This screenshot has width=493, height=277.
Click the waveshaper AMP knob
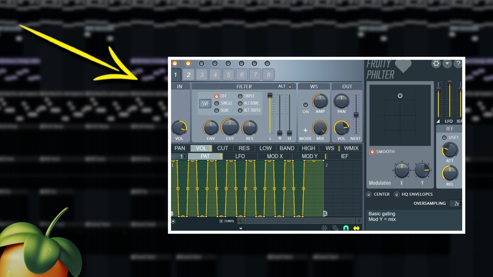click(320, 101)
